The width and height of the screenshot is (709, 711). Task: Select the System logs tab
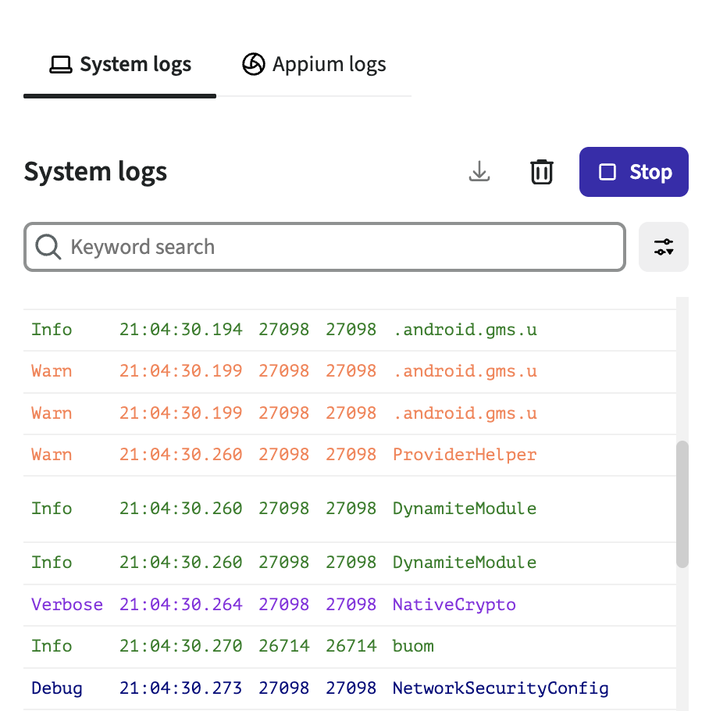(x=120, y=64)
